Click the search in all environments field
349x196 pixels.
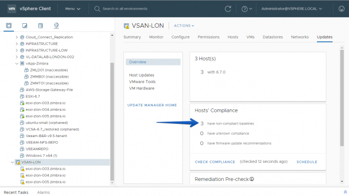pos(125,9)
